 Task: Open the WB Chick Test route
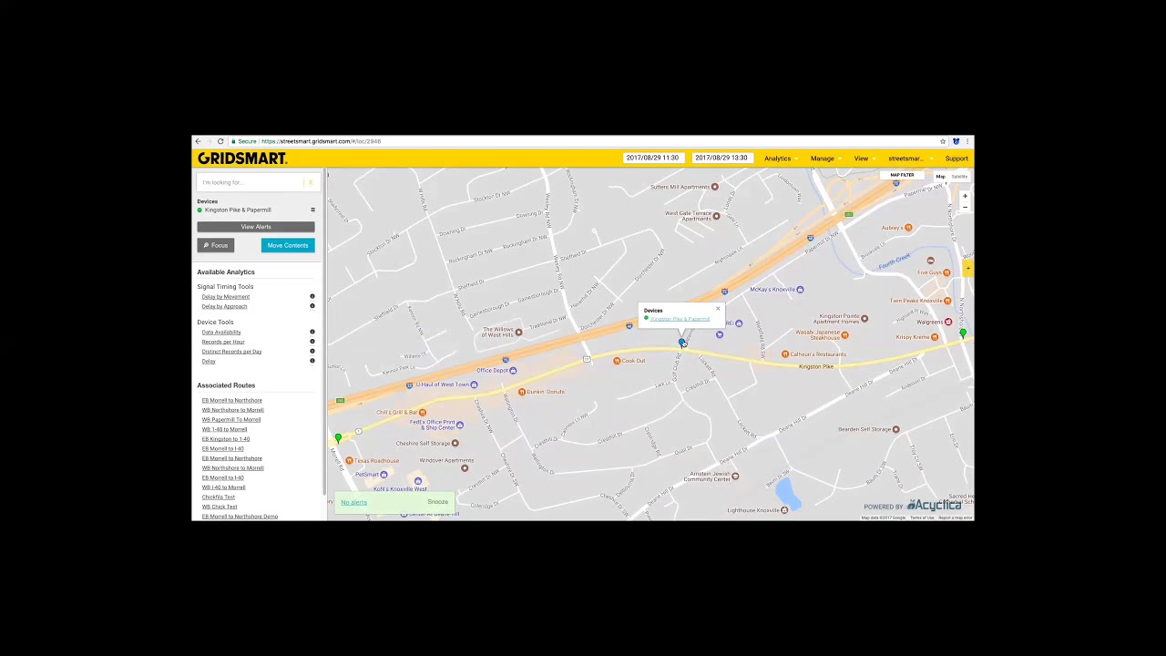click(x=219, y=507)
